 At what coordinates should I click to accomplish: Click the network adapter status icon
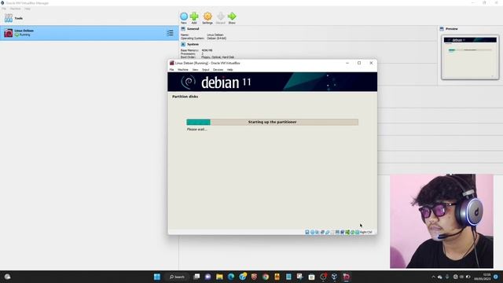pos(323,232)
